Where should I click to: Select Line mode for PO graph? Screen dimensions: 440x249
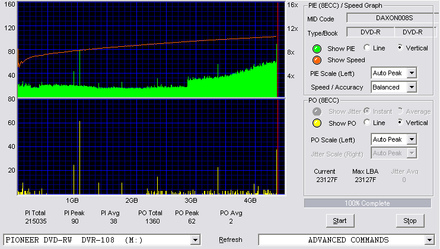pyautogui.click(x=366, y=122)
